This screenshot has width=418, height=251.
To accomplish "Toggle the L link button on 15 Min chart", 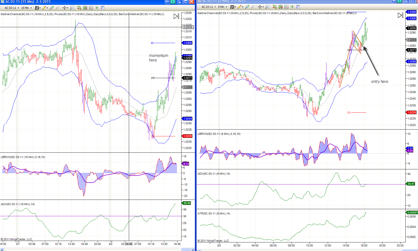I will [x=173, y=2].
